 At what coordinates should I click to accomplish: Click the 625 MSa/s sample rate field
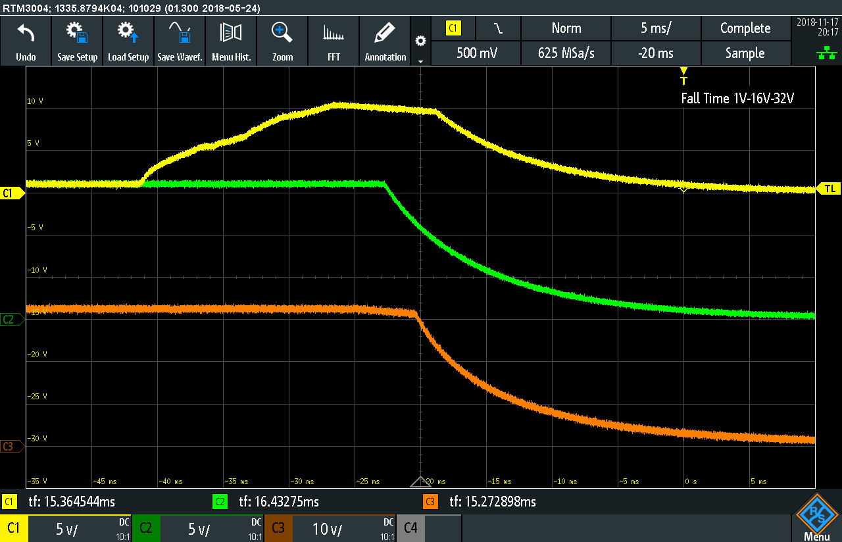(566, 53)
